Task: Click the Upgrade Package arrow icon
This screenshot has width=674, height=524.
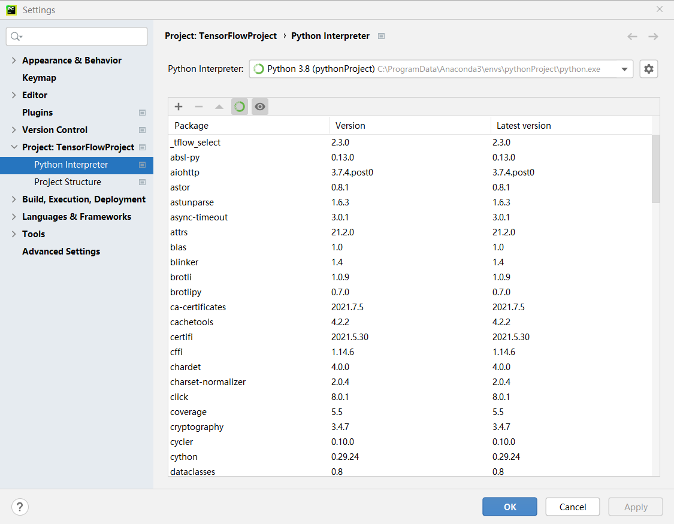Action: (219, 106)
